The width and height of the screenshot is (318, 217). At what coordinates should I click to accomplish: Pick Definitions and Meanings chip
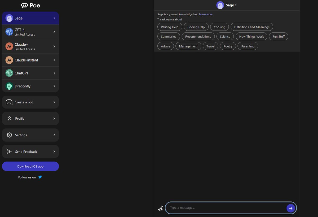click(x=252, y=27)
